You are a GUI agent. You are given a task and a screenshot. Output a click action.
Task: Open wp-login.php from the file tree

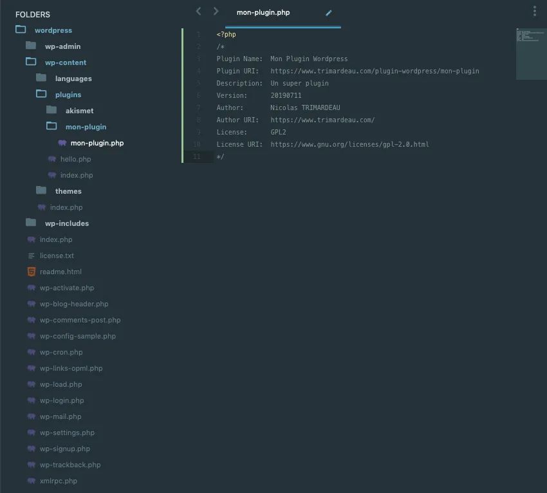[62, 400]
